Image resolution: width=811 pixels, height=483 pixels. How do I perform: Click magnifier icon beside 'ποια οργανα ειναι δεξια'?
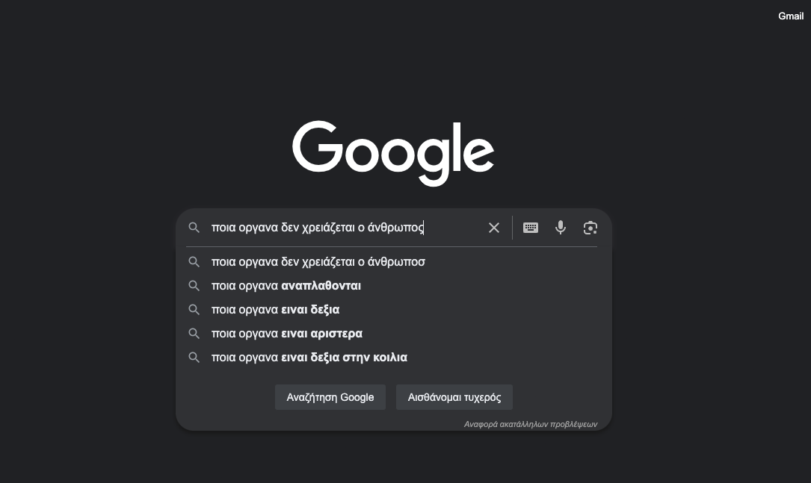click(194, 309)
